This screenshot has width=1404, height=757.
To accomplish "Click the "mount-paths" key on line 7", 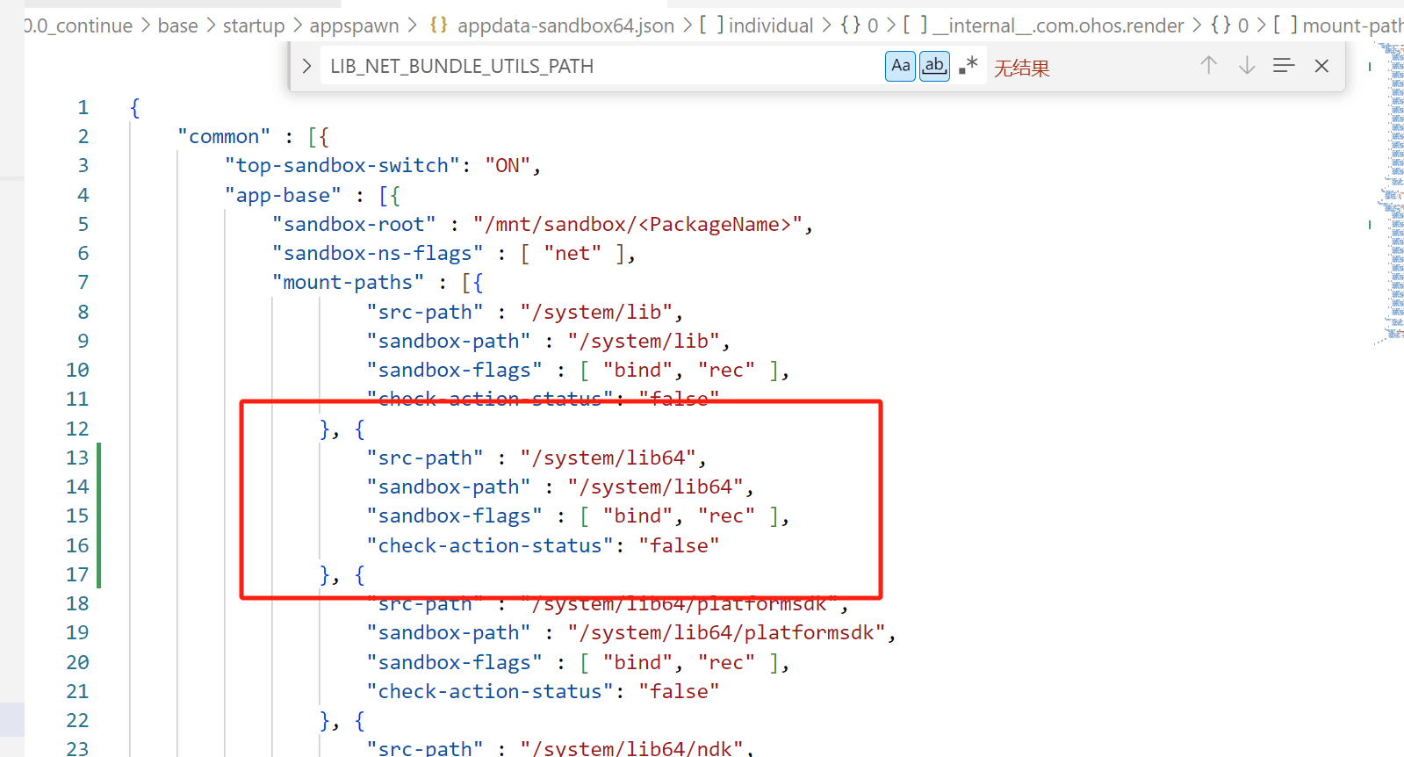I will click(x=348, y=282).
